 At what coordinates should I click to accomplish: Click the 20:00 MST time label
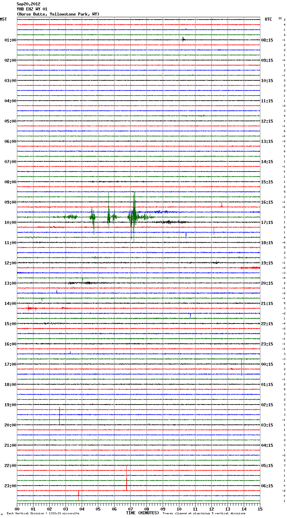[10, 425]
